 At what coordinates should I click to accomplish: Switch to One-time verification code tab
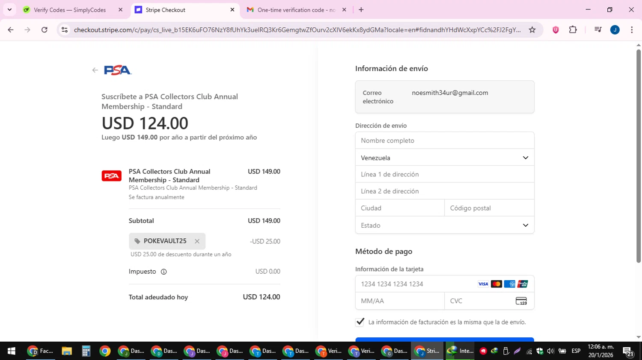[x=295, y=10]
